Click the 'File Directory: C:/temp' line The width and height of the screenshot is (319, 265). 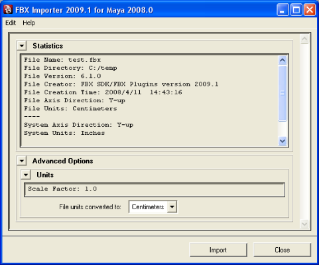tap(70, 68)
